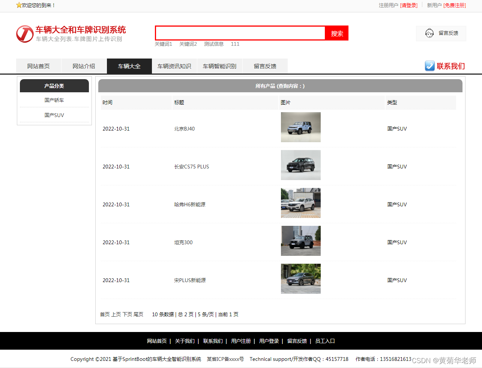Click the 哈弗H6新能源 car thumbnail
Viewport: 482px width, 368px height.
click(301, 203)
